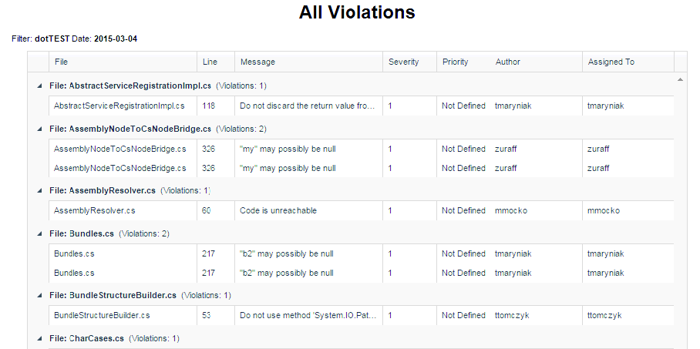Click Not Defined priority in AssemblyResolver.cs row
This screenshot has height=349, width=700.
(x=463, y=210)
